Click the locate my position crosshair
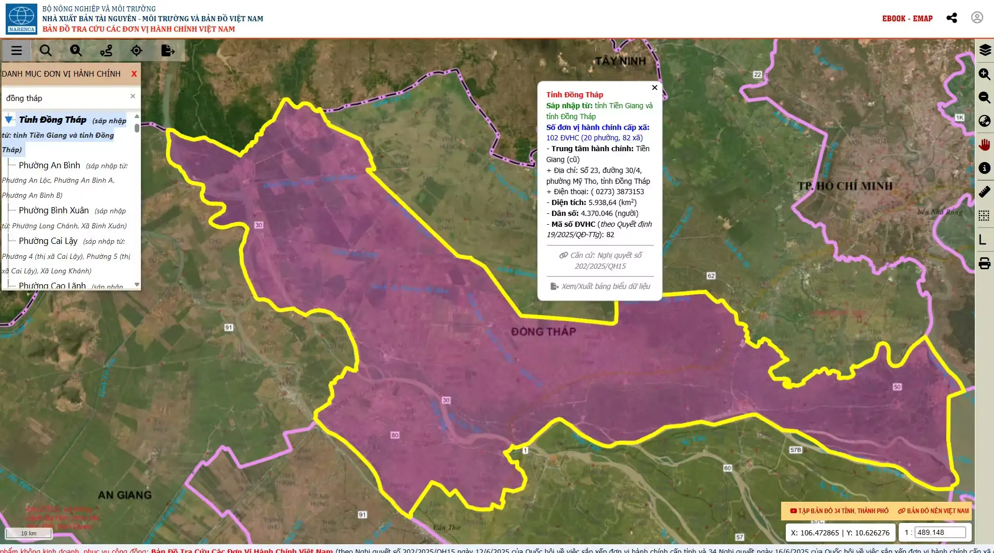The image size is (994, 553). 136,51
